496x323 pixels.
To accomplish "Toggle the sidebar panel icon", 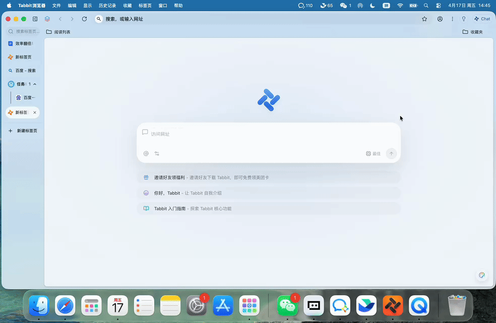I will pyautogui.click(x=35, y=19).
